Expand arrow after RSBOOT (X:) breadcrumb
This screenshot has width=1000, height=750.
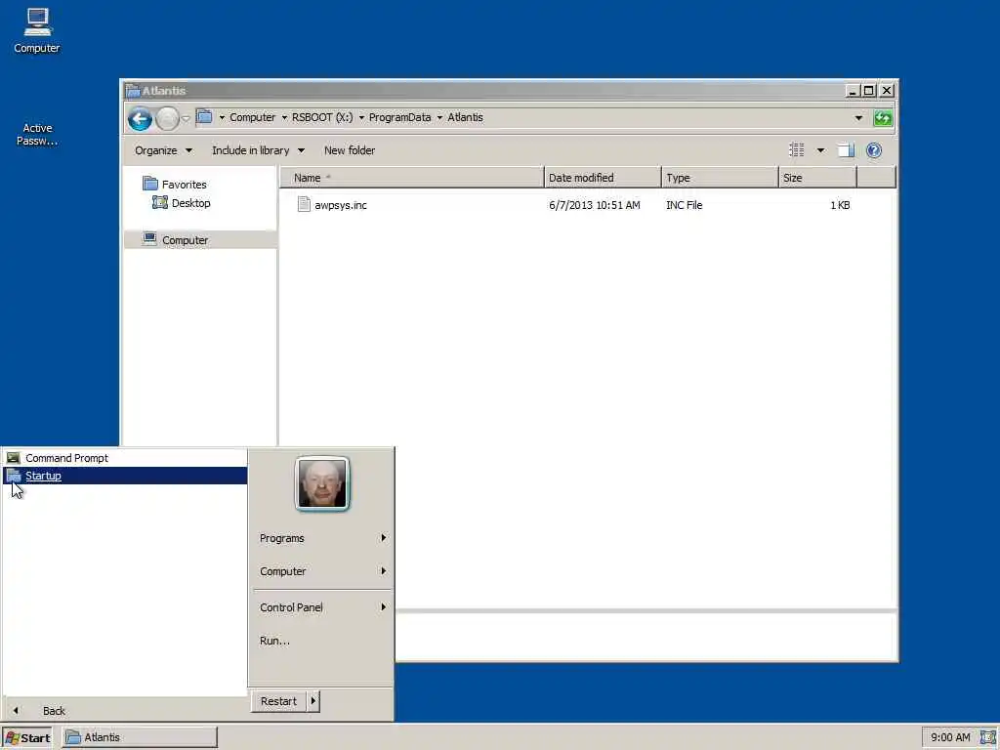(x=361, y=118)
